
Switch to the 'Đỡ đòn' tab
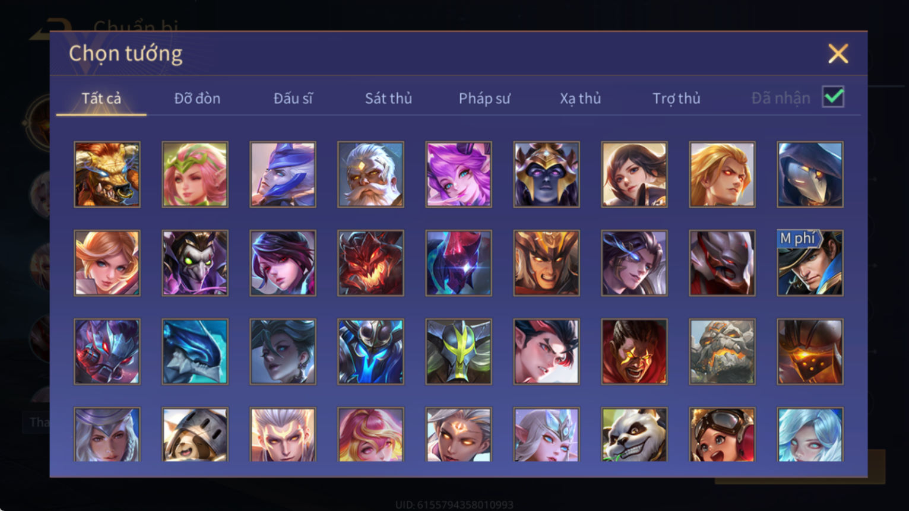point(197,99)
